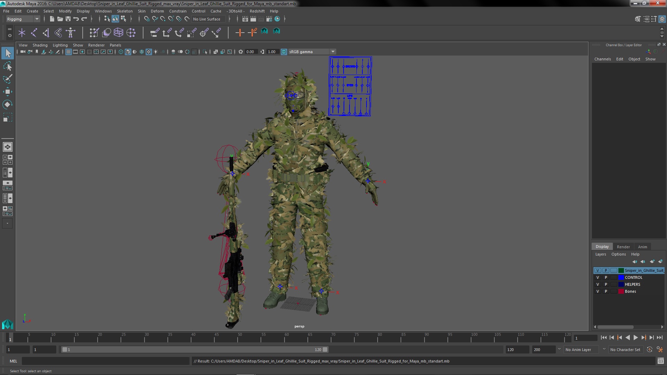Open the Rigging menu set dropdown

23,19
